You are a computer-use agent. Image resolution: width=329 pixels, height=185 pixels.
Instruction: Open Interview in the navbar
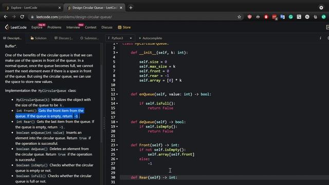coord(73,27)
